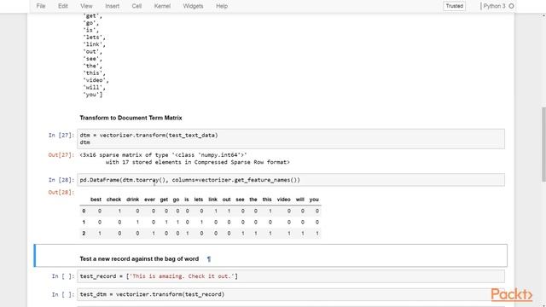Click the pd.DataFrame code cell
Screen dimensions: 546x307
[x=291, y=180]
